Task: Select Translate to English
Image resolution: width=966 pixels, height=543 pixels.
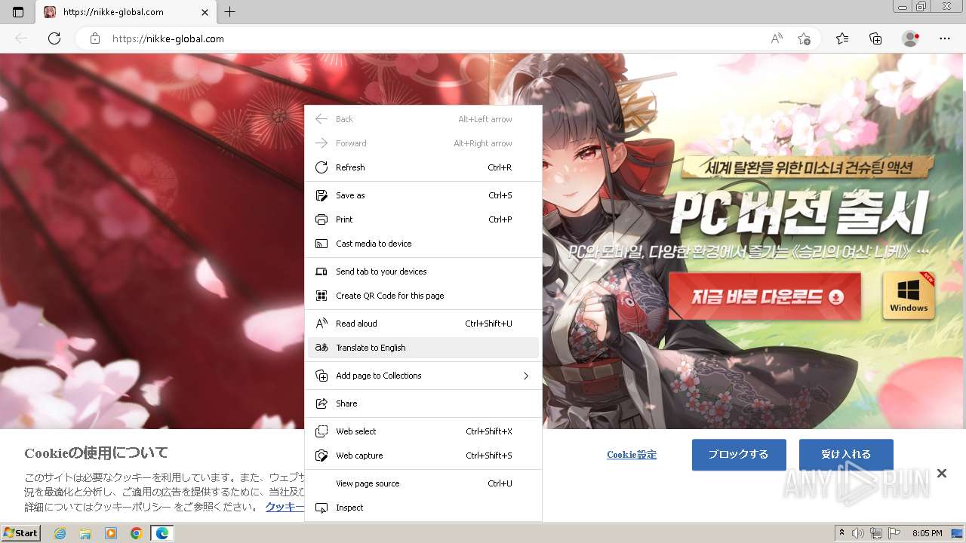Action: (423, 348)
